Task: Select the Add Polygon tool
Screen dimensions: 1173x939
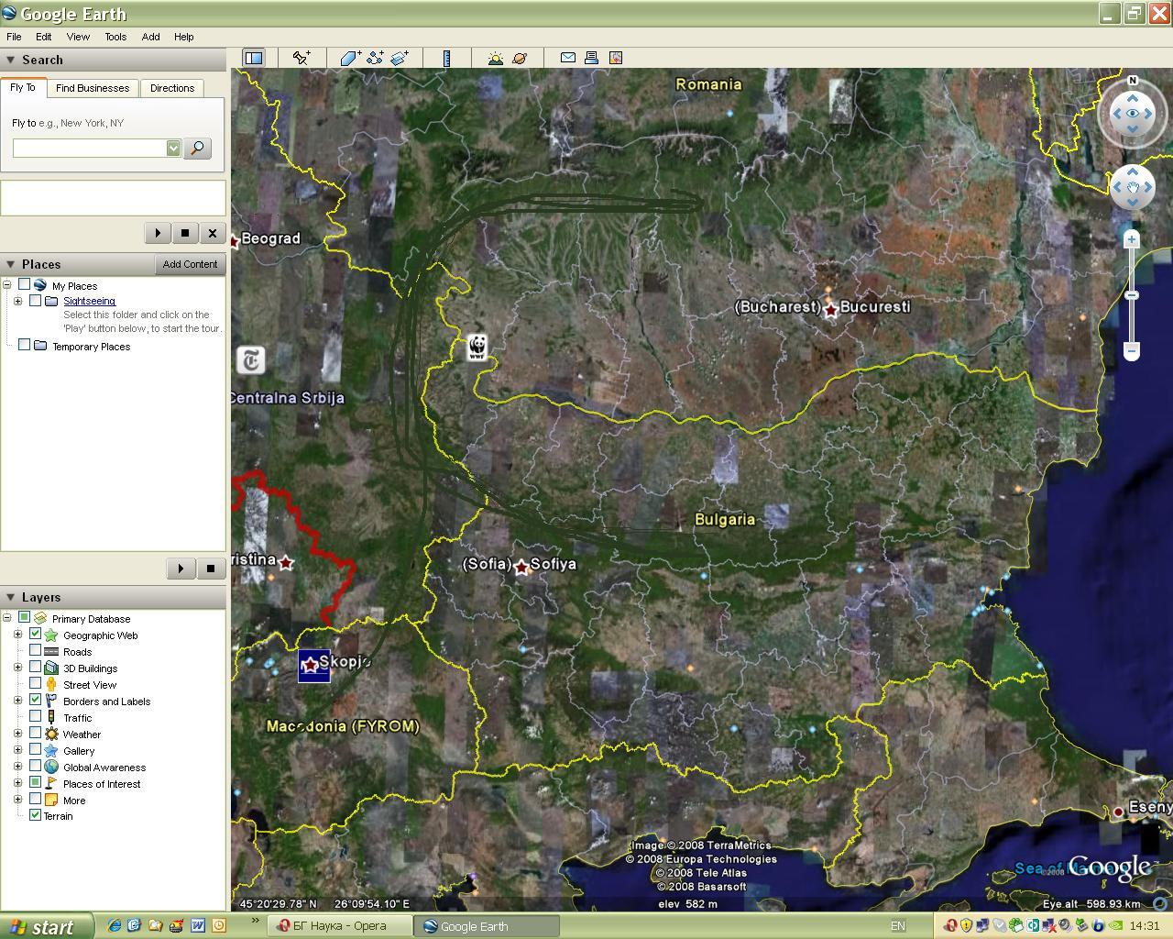Action: coord(349,58)
